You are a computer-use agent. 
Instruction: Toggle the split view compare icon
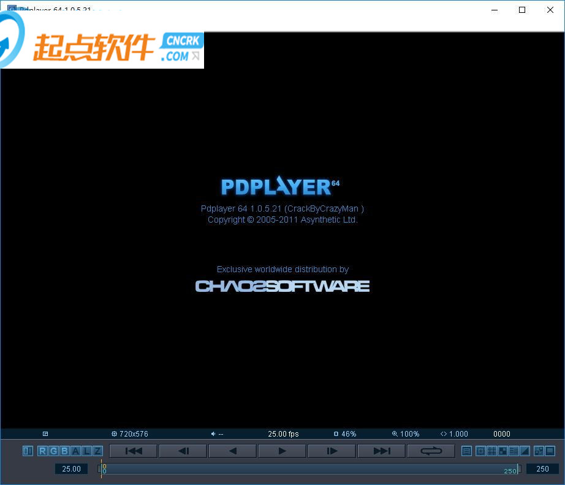coord(28,451)
